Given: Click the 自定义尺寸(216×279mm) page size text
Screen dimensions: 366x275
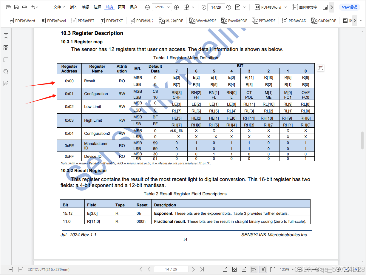Looking at the screenshot, I should coord(48,269).
